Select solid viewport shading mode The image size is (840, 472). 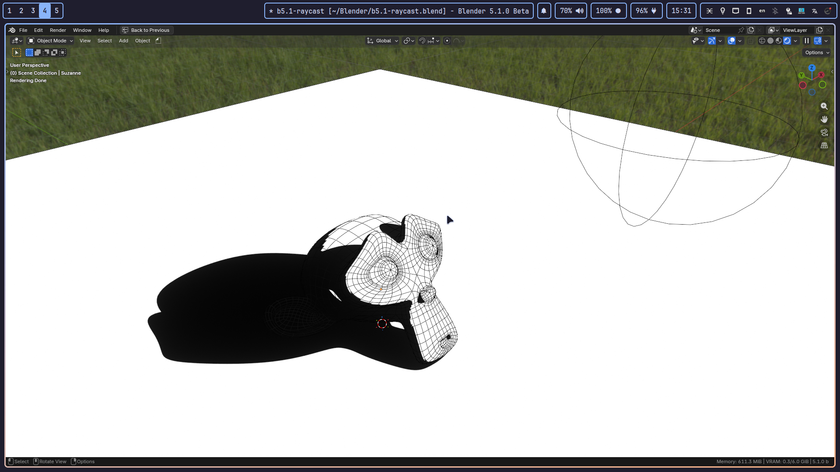coord(770,41)
